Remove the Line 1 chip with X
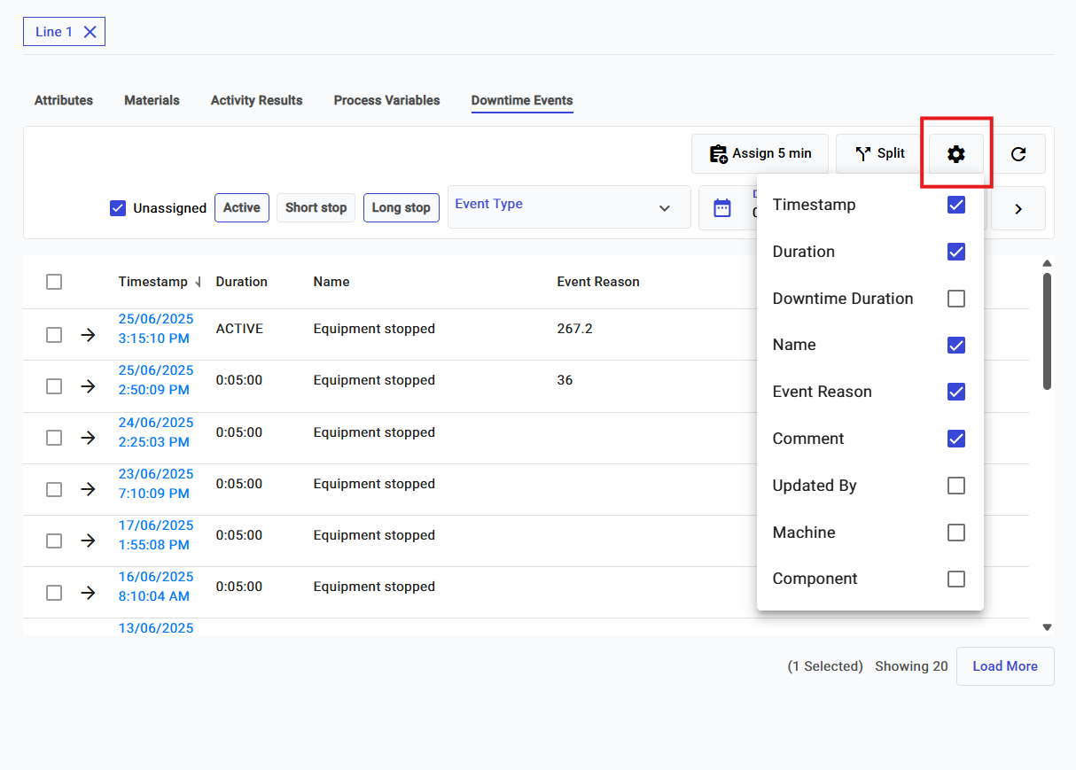Screen dimensions: 1076x770 click(90, 32)
